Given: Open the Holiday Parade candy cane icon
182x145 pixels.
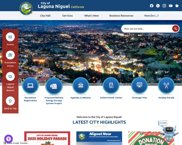Looking at the screenshot, I should click(166, 85).
